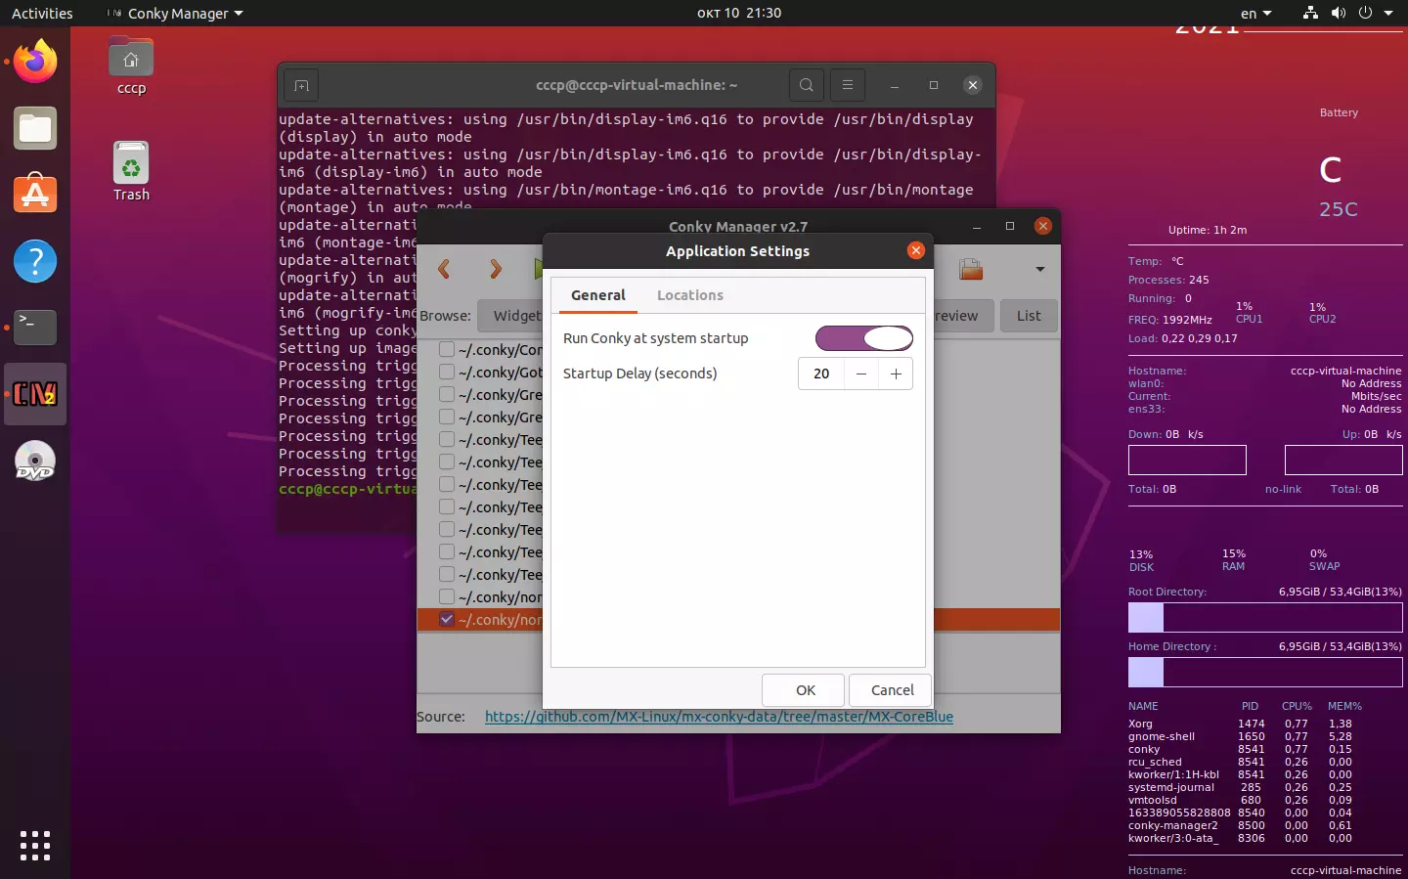
Task: Check the first conky widget checkbox in list
Action: point(447,349)
